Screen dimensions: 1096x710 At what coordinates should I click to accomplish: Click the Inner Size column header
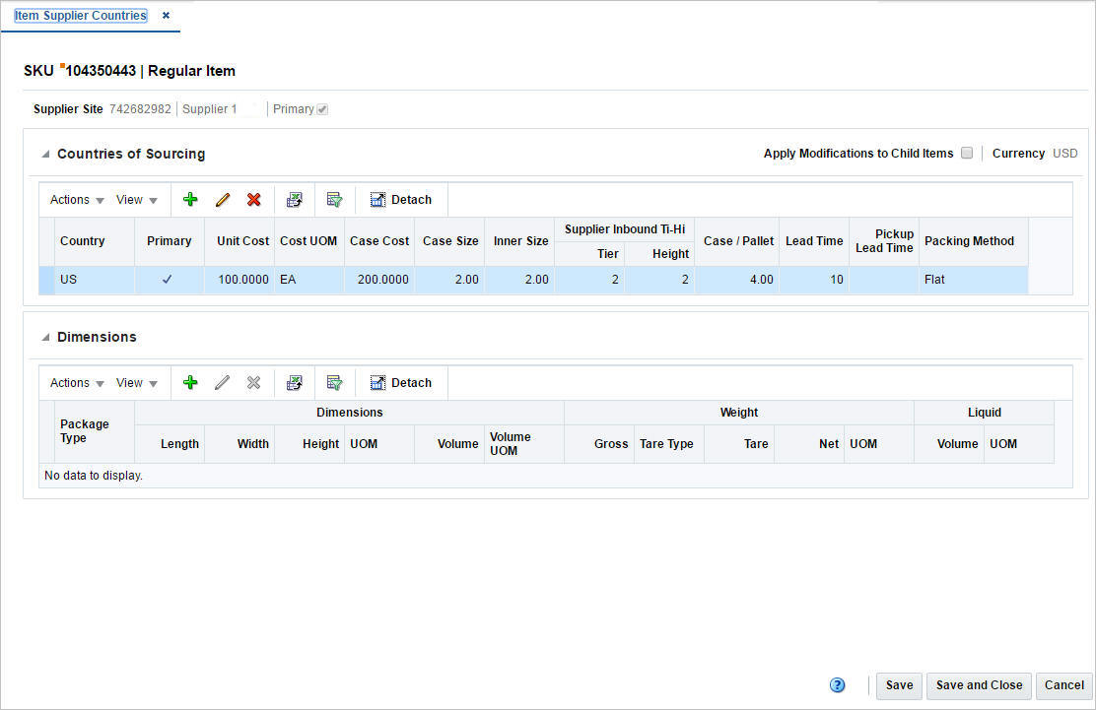pyautogui.click(x=519, y=241)
